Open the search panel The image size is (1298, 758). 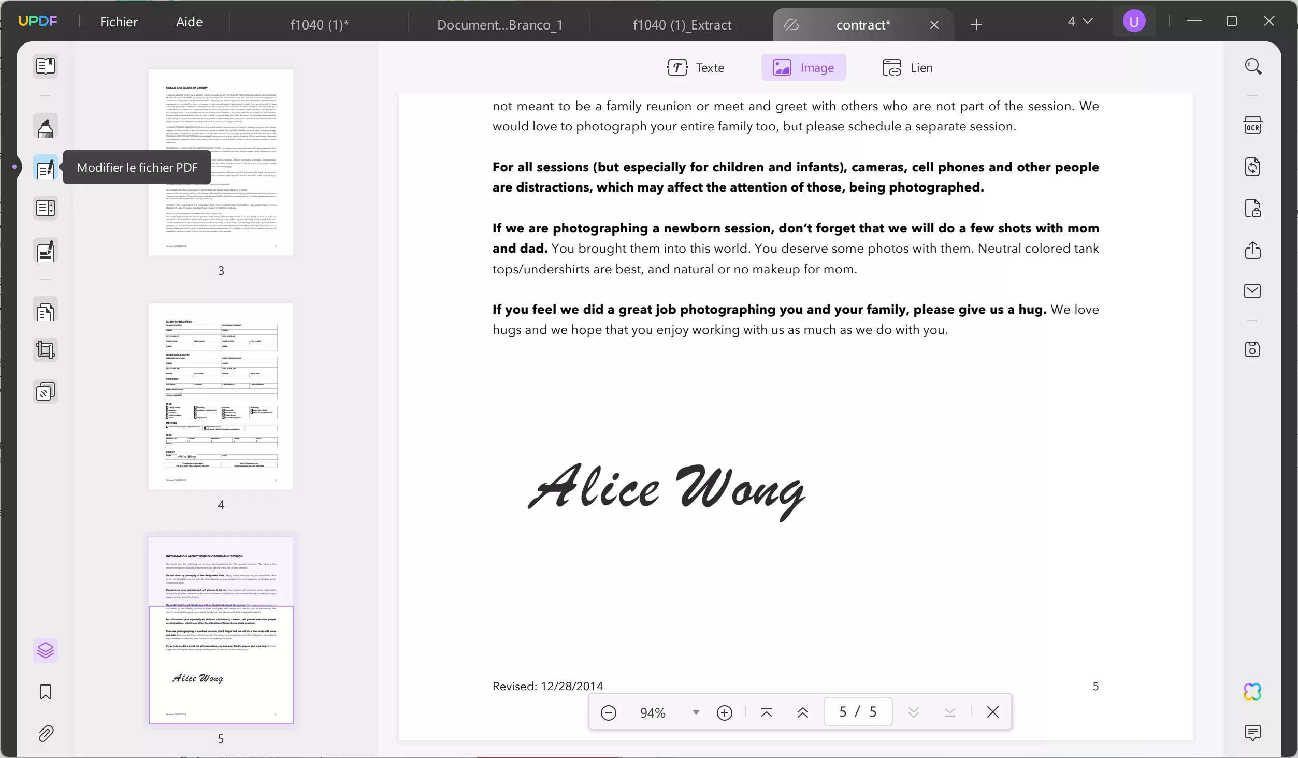pos(1253,66)
